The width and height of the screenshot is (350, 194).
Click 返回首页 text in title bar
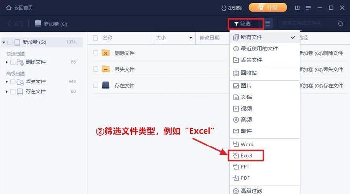coord(23,8)
